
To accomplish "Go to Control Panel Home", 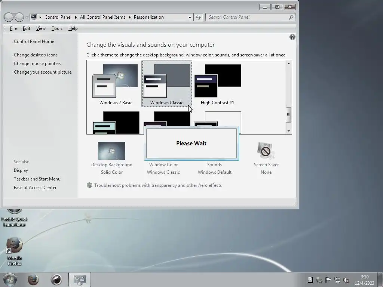I will point(34,41).
